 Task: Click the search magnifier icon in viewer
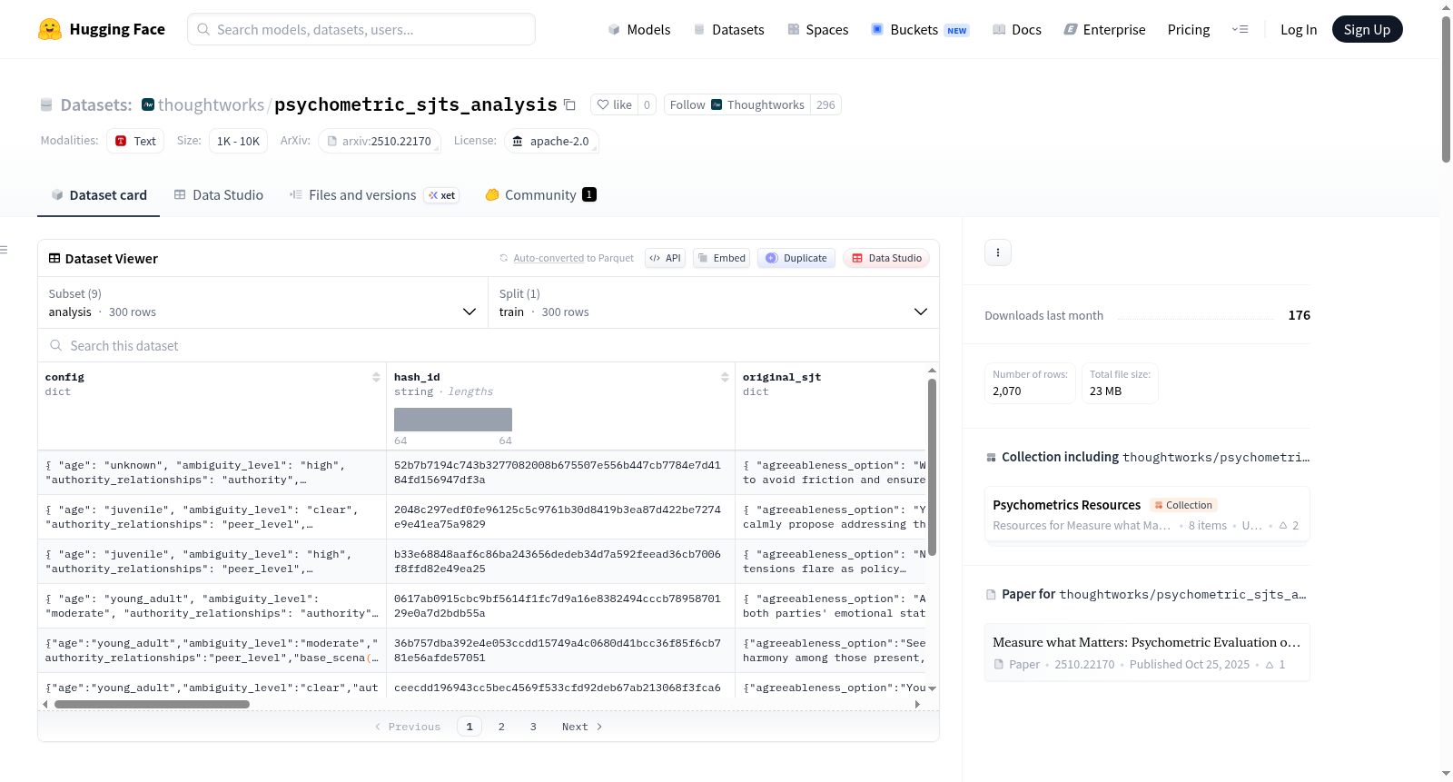click(x=56, y=345)
